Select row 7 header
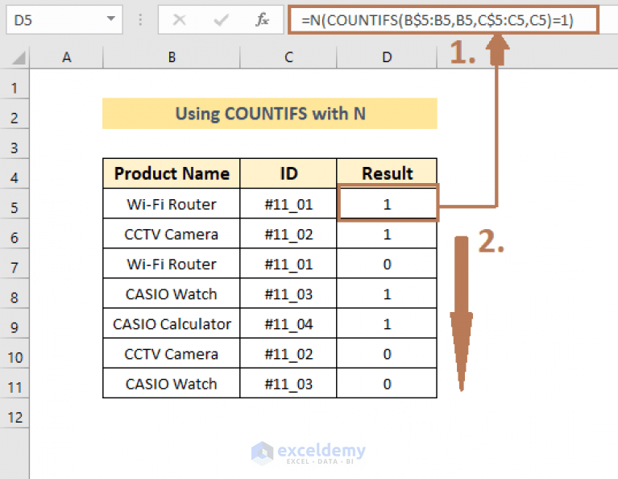This screenshot has width=618, height=479. pos(15,264)
